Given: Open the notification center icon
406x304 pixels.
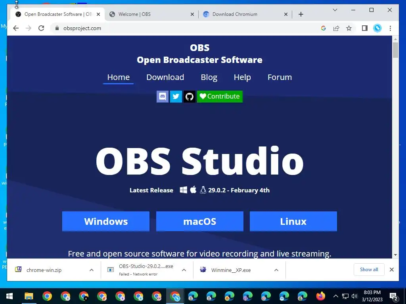Looking at the screenshot, I should point(393,296).
